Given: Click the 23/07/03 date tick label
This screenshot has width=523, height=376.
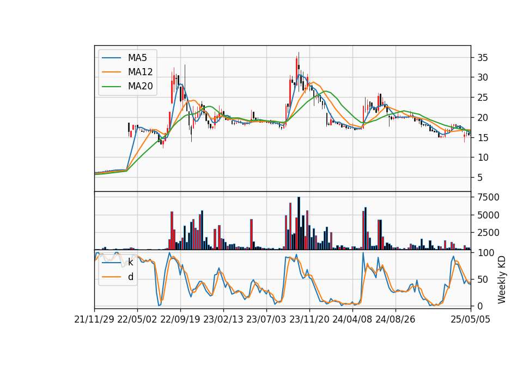Looking at the screenshot, I should tap(266, 319).
